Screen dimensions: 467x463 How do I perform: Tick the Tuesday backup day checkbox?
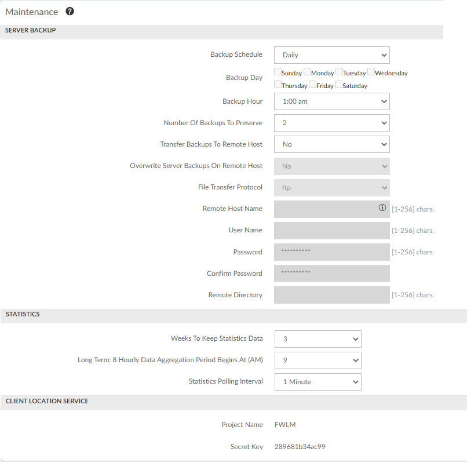tap(339, 72)
